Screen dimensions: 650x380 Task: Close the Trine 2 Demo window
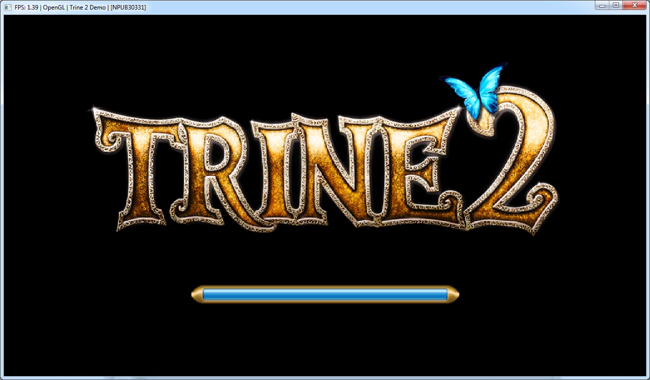635,6
